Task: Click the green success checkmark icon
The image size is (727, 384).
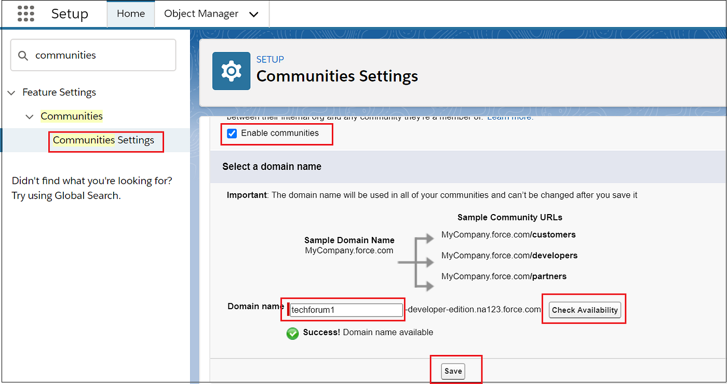Action: click(292, 333)
